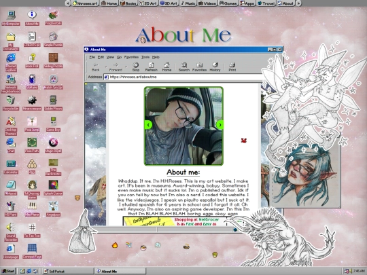Click the Search toolbar button
The height and width of the screenshot is (275, 367).
184,67
